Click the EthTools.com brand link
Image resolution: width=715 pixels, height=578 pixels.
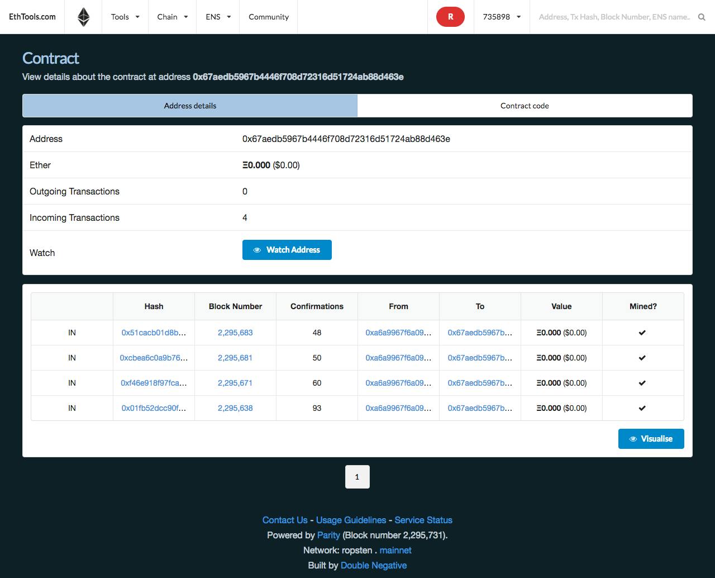[32, 17]
